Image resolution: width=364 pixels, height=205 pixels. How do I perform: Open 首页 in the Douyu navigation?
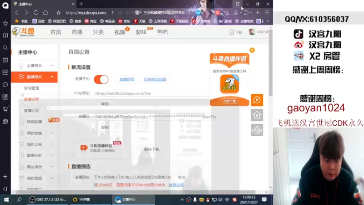tap(56, 32)
